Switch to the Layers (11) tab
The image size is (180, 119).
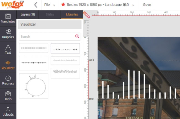(27, 14)
